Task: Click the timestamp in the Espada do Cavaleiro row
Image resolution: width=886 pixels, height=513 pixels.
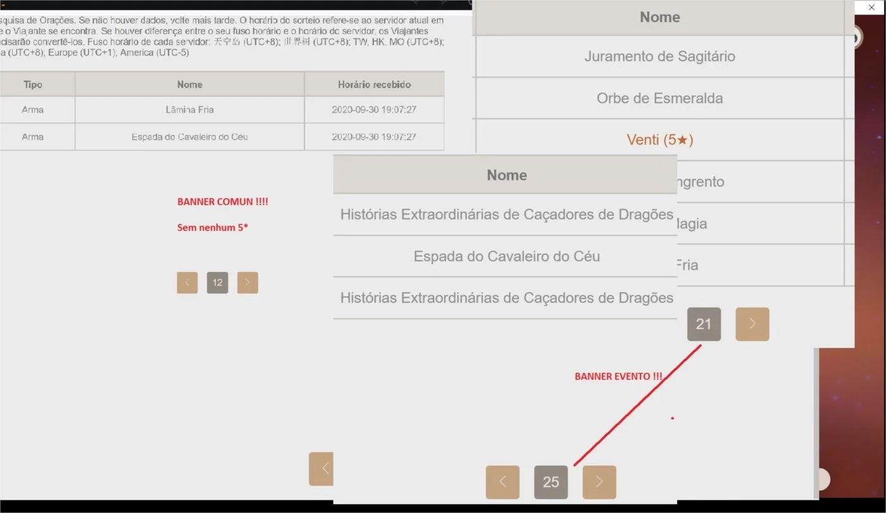Action: coord(374,137)
